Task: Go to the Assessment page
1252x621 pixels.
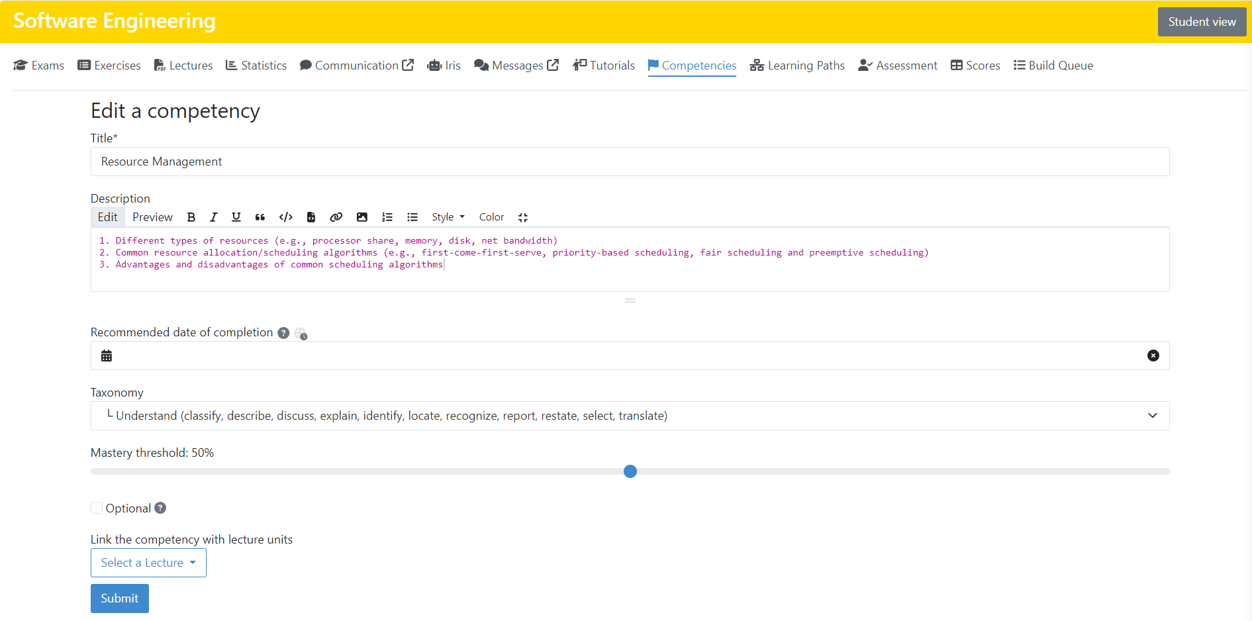Action: [x=898, y=66]
